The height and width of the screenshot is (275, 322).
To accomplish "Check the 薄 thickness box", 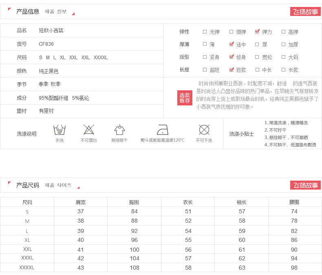I will click(205, 44).
